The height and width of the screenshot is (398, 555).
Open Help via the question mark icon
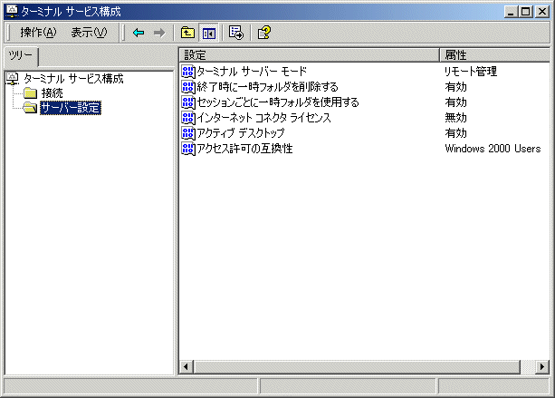[x=264, y=33]
